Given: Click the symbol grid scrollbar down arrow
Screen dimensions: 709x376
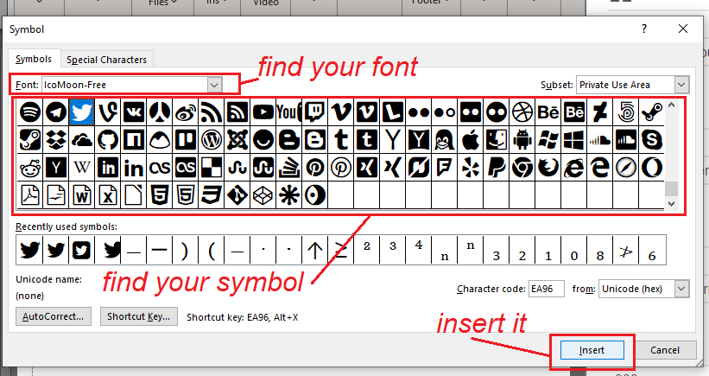Looking at the screenshot, I should click(672, 204).
